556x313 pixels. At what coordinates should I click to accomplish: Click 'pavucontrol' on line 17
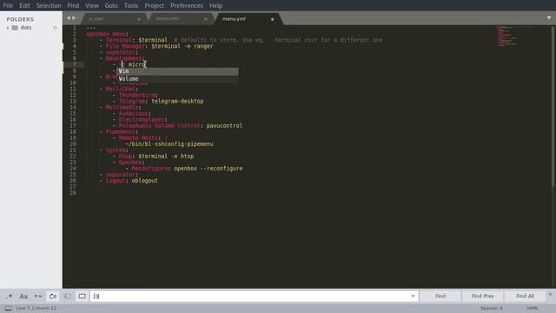coord(224,125)
